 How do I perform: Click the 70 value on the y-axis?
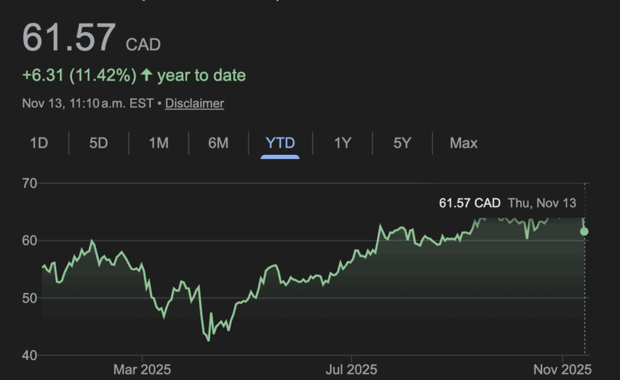(x=30, y=183)
